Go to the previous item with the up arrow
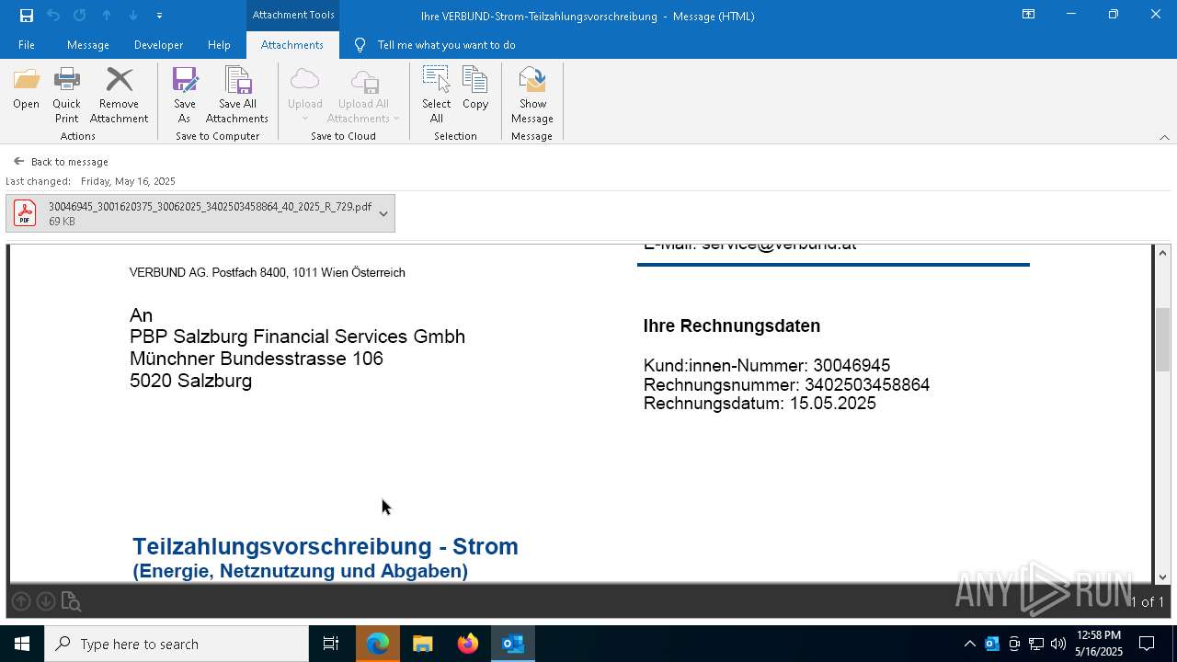Image resolution: width=1177 pixels, height=662 pixels. pos(107,15)
